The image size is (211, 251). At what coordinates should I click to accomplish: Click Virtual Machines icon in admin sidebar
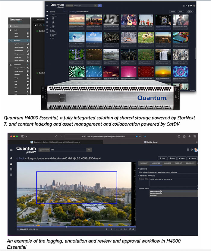tap(27, 51)
